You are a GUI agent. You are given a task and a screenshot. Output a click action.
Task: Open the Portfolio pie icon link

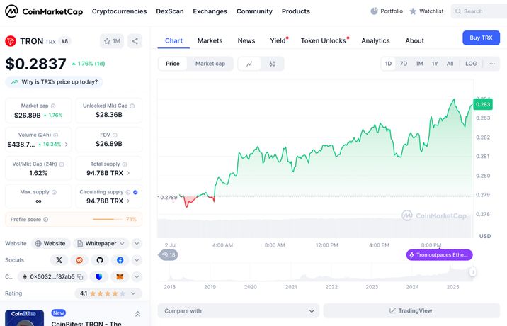(387, 11)
